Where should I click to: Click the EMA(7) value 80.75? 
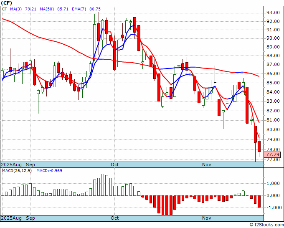tap(95, 9)
